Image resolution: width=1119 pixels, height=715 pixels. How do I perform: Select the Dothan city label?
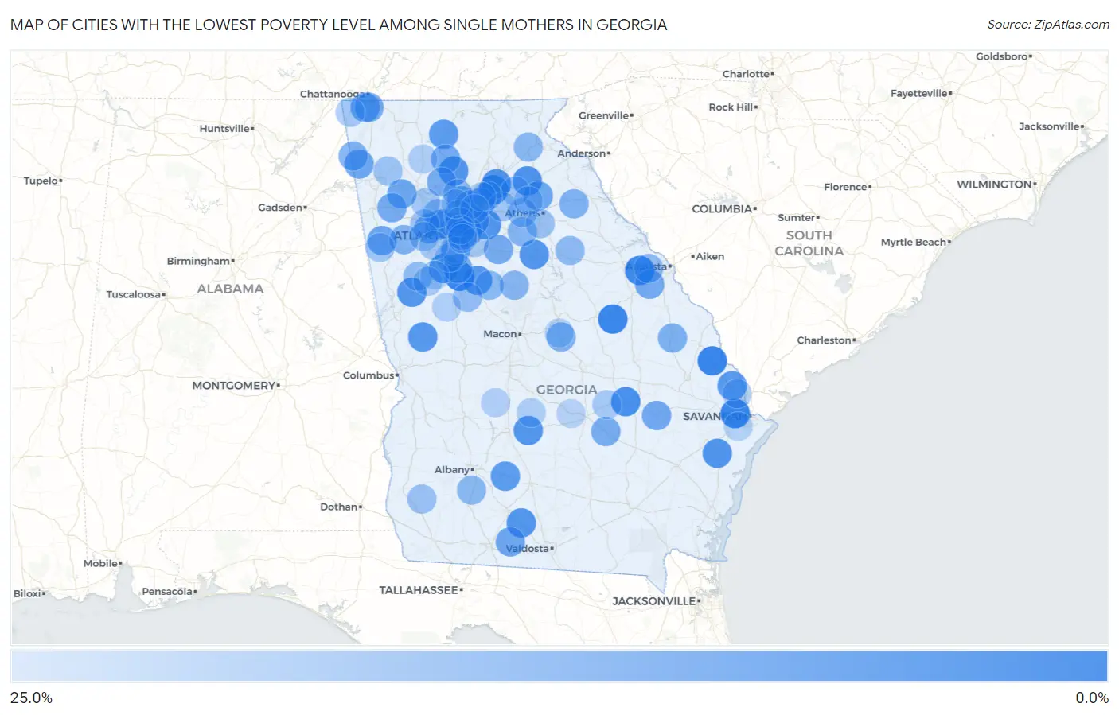tap(340, 507)
